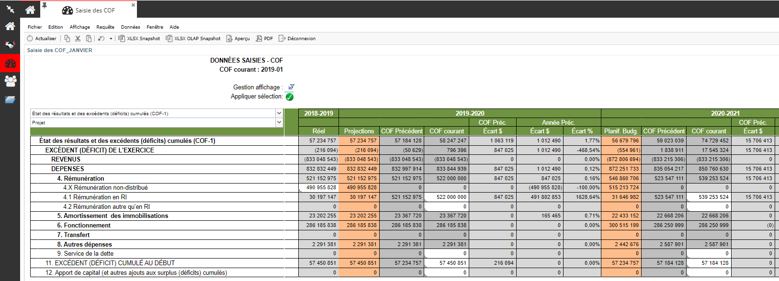Open the sidebar Home icon
The image size is (779, 281).
click(10, 26)
